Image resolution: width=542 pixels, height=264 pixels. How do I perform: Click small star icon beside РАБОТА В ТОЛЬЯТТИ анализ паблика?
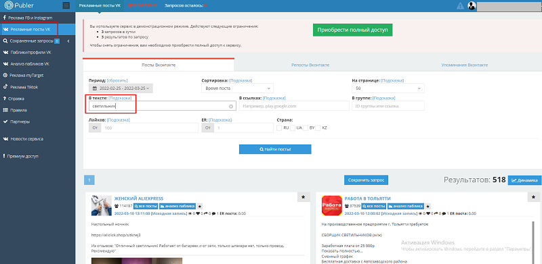(x=428, y=206)
